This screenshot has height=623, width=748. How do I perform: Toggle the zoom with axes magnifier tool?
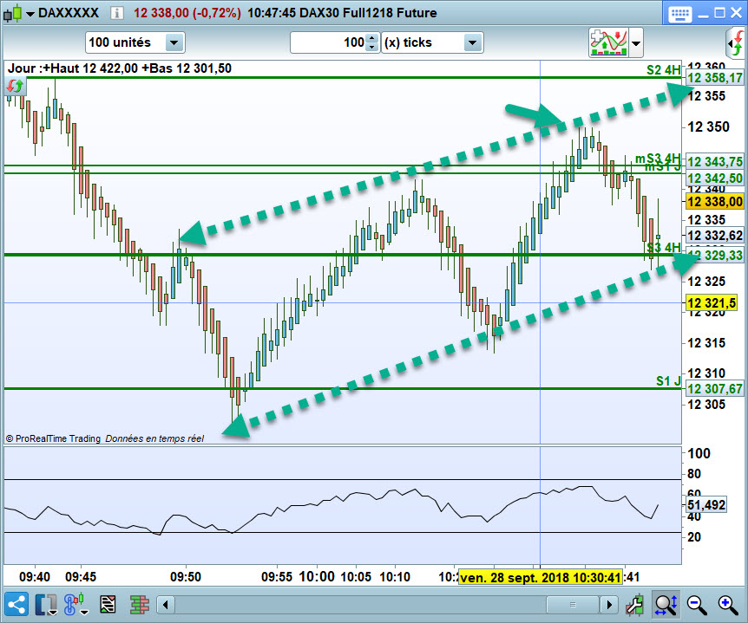(x=666, y=605)
